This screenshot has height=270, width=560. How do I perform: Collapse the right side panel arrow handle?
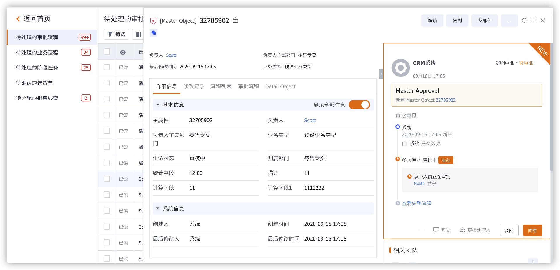pos(381,74)
